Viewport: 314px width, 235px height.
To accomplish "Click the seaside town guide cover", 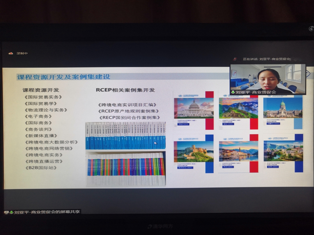I will pos(238,151).
